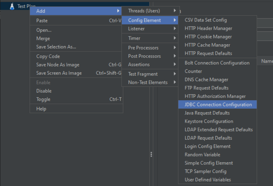Click the Toggle menu entry
The image size is (273, 186).
click(x=76, y=99)
